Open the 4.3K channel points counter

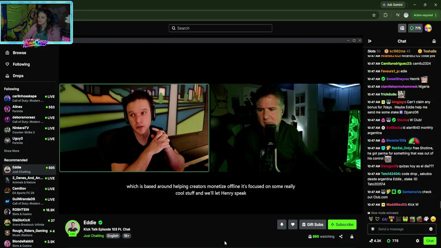tap(375, 241)
